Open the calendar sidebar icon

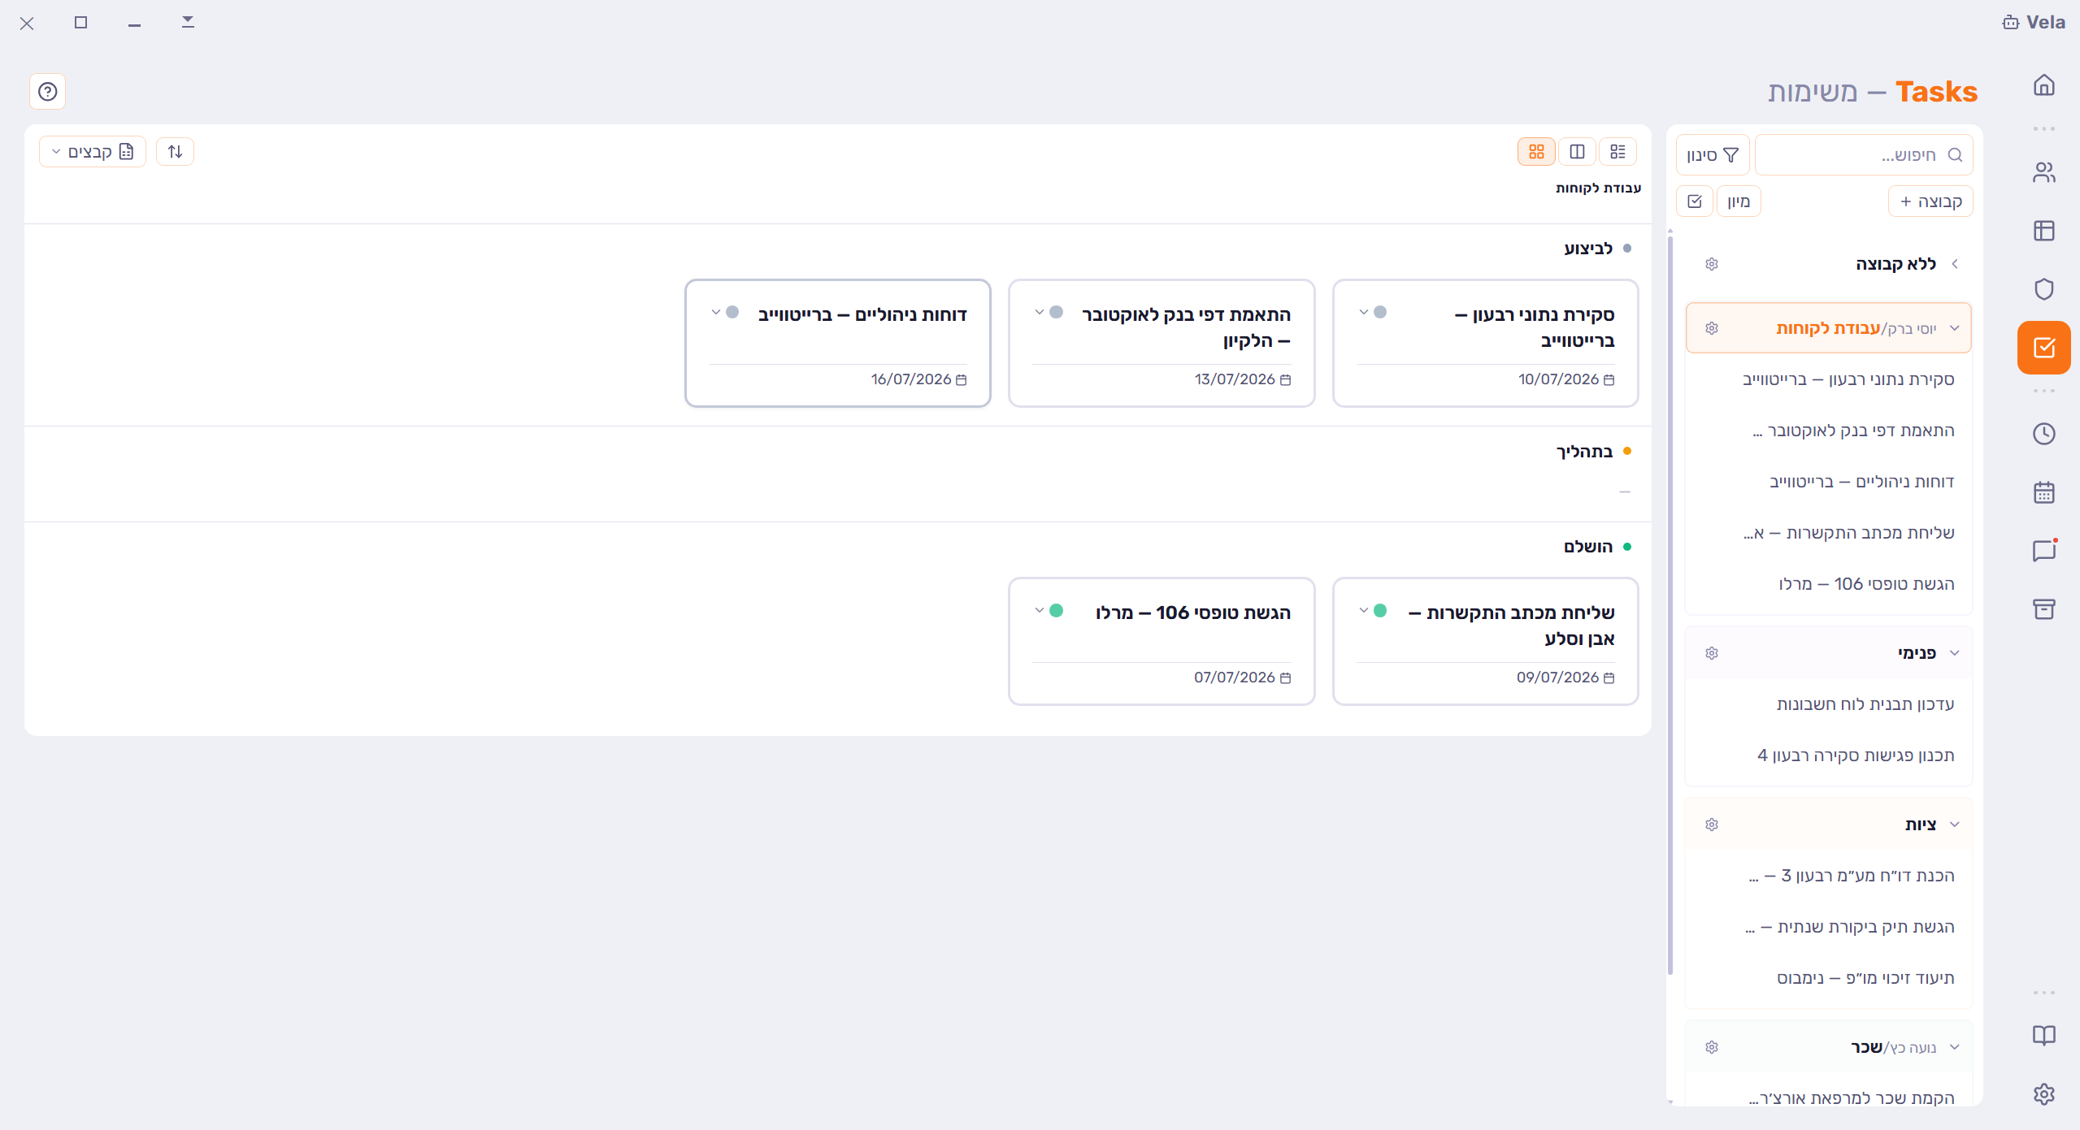[2043, 492]
